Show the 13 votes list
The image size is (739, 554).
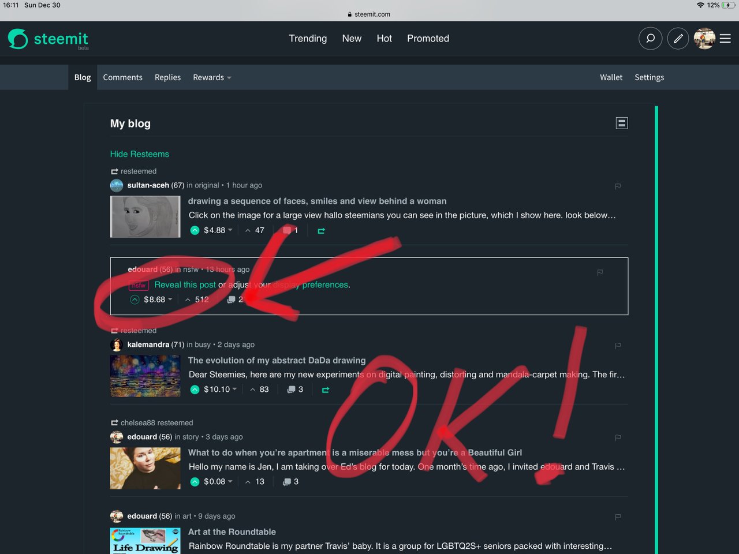255,482
